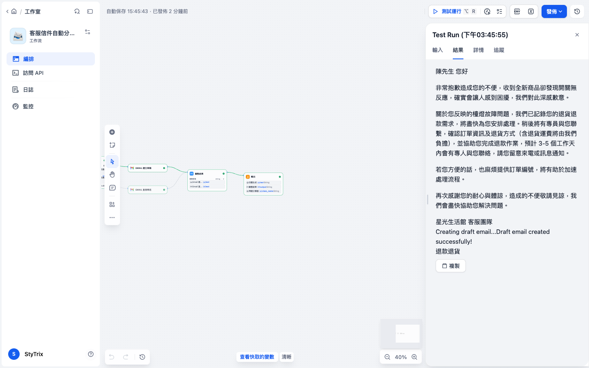Screen dimensions: 589x368
Task: Select the GMAIL 建立草稿 node
Action: point(148,168)
